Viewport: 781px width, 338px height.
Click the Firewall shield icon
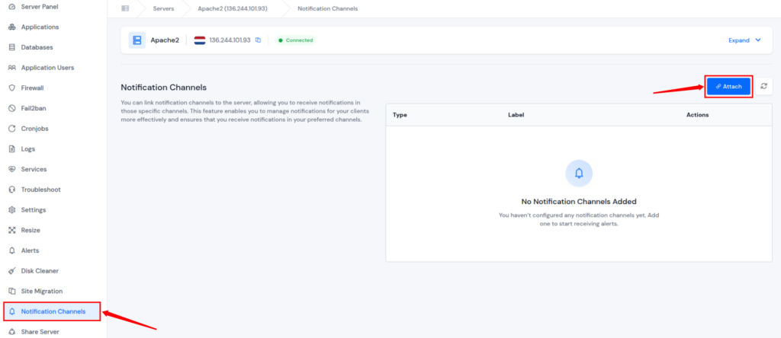pyautogui.click(x=12, y=88)
